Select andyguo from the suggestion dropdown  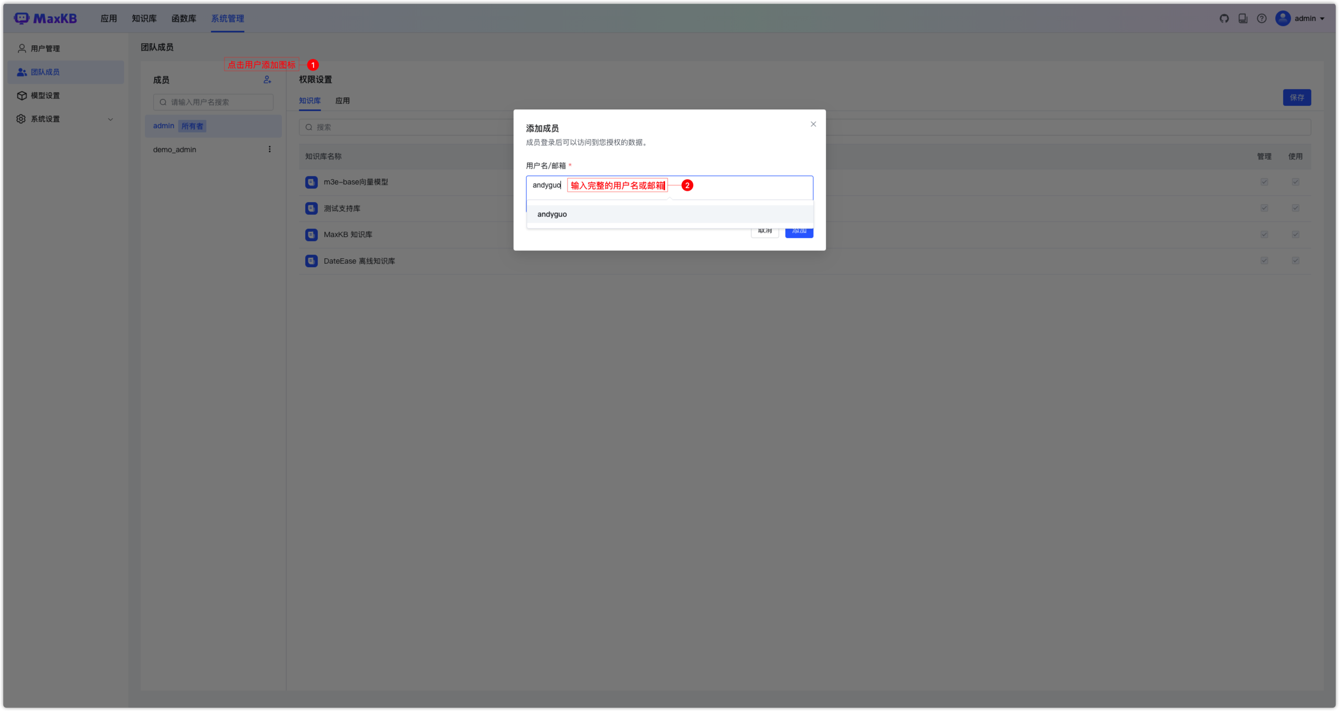pos(552,214)
